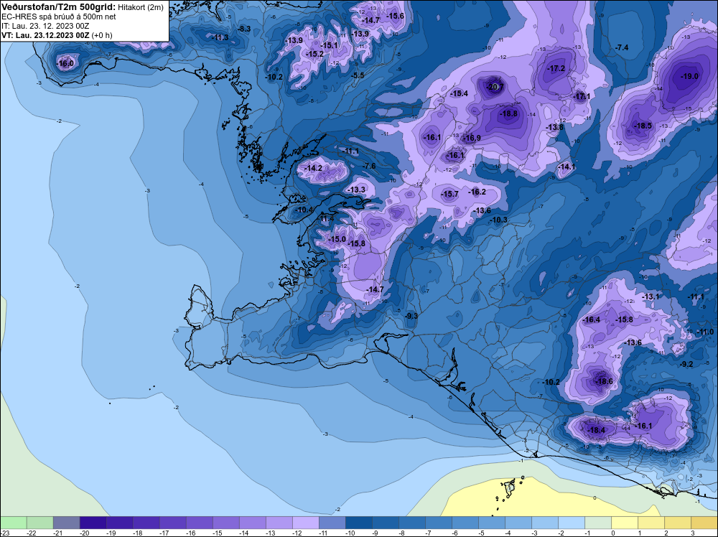Select the -19.0 temperature value
The height and width of the screenshot is (537, 718).
(689, 76)
